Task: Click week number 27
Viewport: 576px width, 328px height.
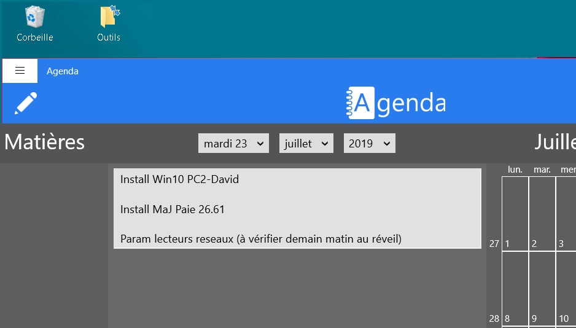Action: coord(494,243)
